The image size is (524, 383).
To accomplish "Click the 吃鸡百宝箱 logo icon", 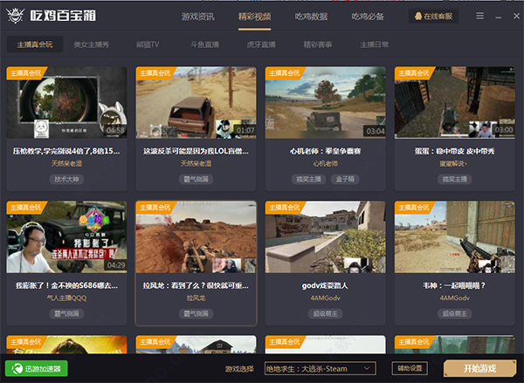I will tap(16, 16).
